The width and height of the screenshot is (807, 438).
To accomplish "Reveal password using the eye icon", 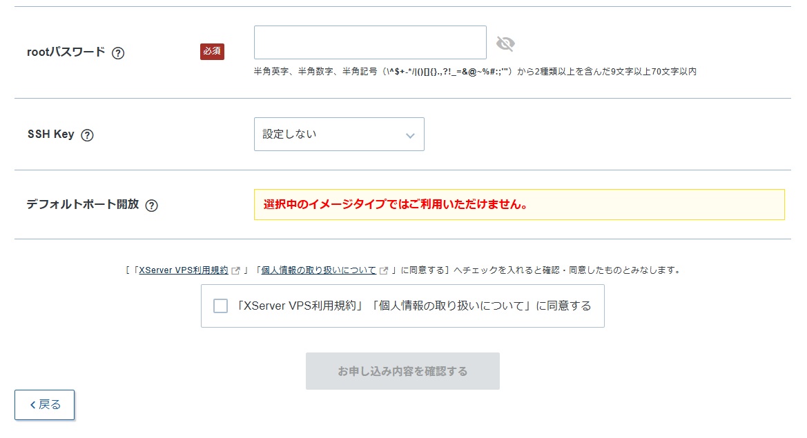I will click(x=506, y=43).
